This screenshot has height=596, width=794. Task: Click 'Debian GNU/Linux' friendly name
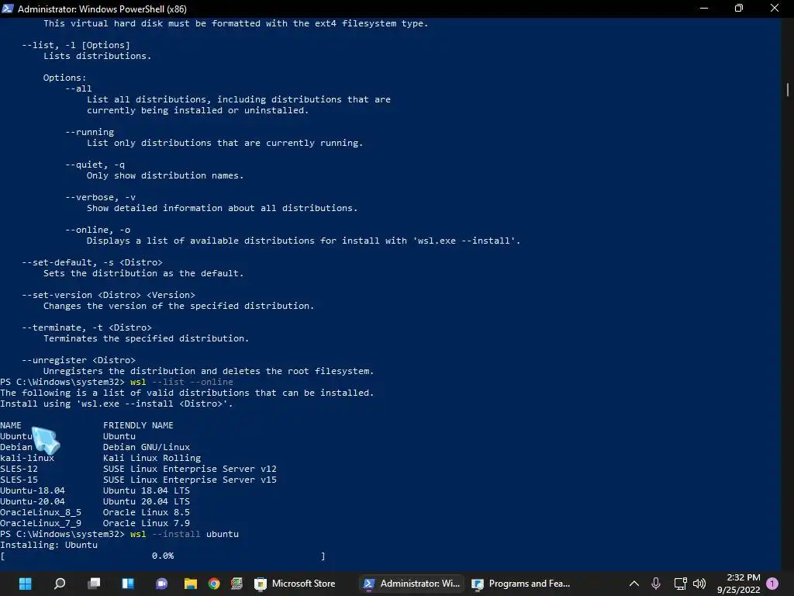pos(147,447)
